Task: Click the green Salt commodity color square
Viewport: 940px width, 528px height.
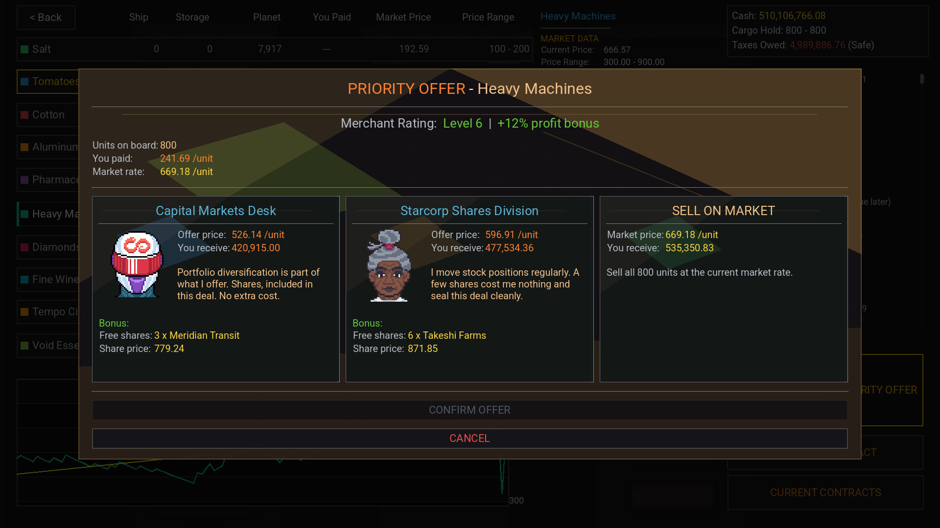Action: click(24, 49)
